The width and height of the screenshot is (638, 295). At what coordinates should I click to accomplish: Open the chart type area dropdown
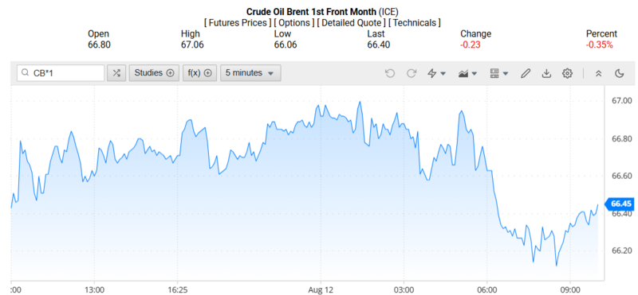[x=467, y=73]
